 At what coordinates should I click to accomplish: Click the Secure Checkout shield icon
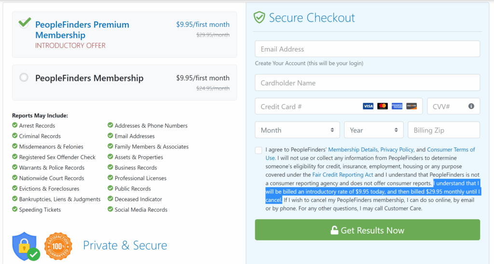(x=259, y=18)
